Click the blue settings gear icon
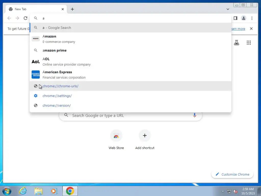 [36, 96]
